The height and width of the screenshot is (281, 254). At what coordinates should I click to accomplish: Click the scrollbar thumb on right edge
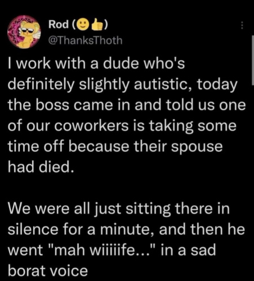coord(252,60)
